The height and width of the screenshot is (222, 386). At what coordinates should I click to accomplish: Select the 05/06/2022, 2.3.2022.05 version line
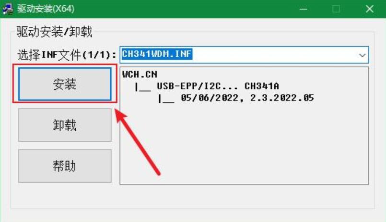pyautogui.click(x=247, y=98)
